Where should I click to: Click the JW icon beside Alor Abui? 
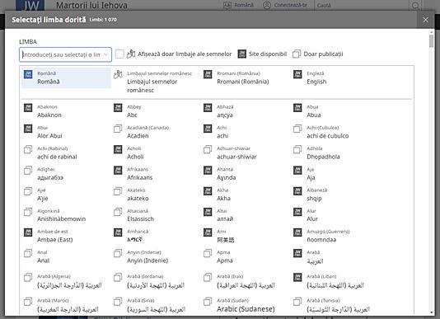tap(28, 129)
